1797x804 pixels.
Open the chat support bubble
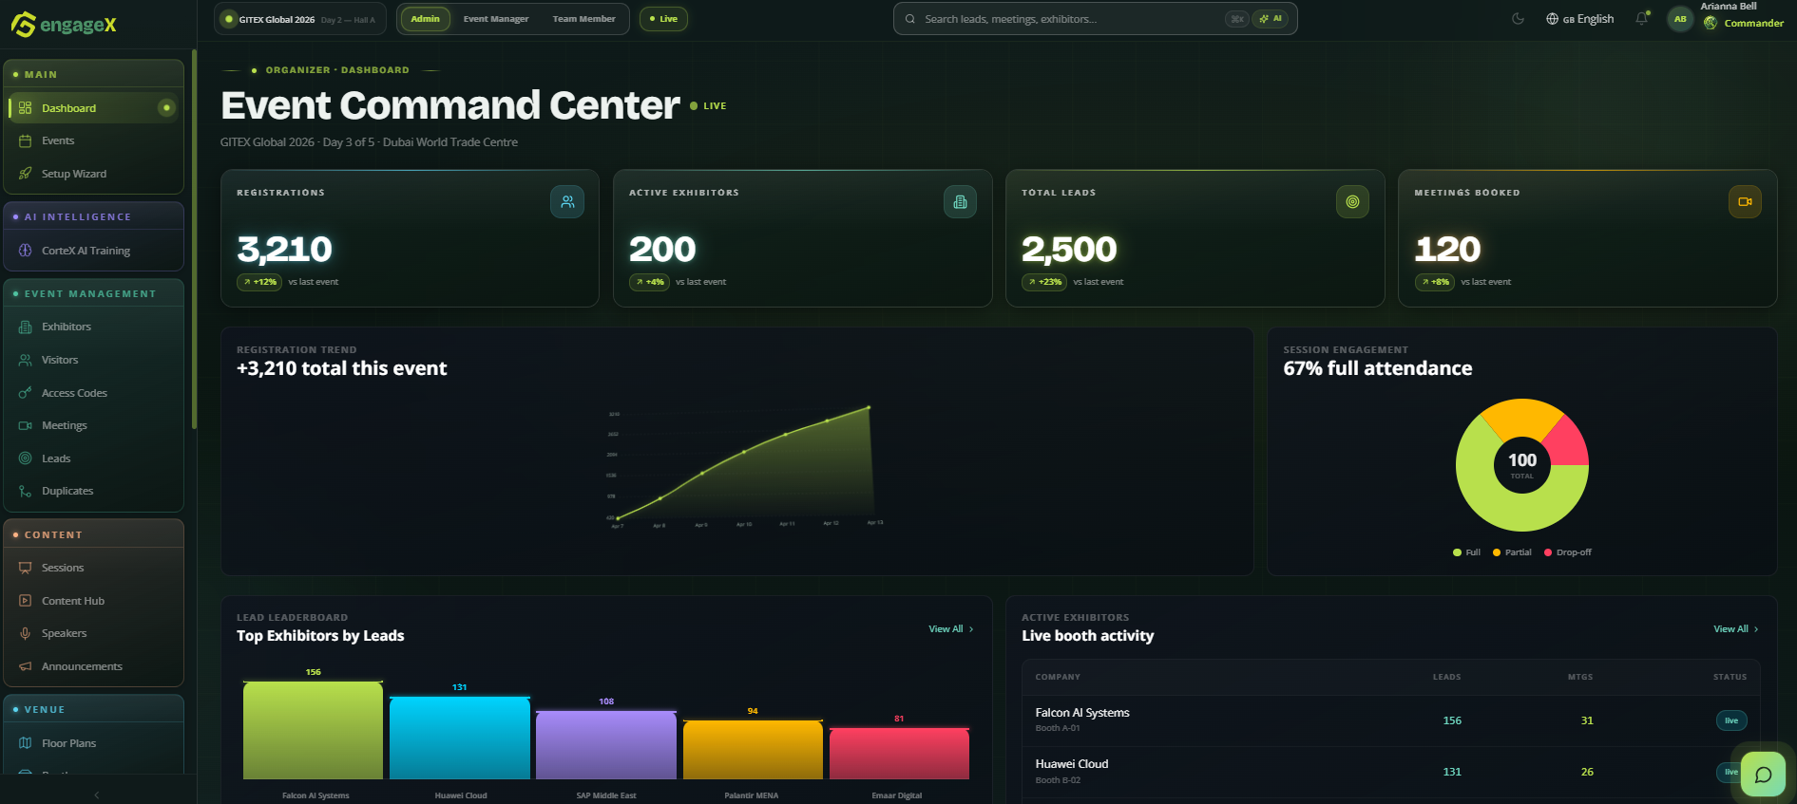click(1763, 775)
